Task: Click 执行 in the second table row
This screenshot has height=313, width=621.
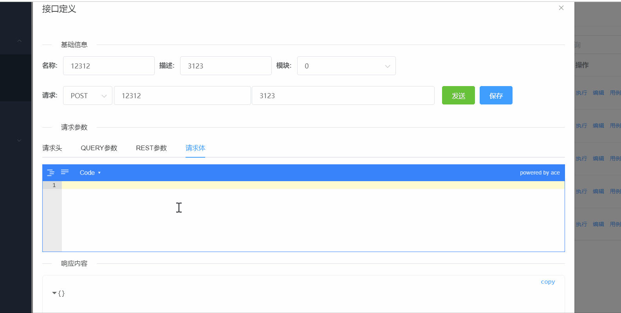Action: pos(581,126)
